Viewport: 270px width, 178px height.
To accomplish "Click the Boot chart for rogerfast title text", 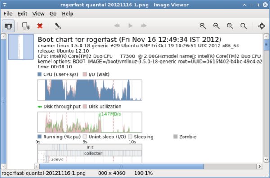I will tap(130, 40).
